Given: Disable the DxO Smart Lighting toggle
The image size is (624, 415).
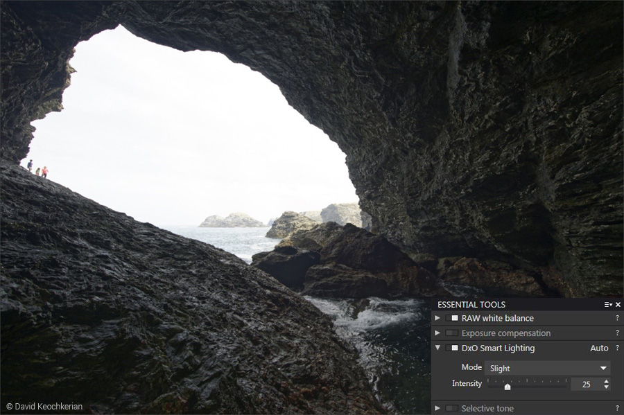Looking at the screenshot, I should pos(451,348).
